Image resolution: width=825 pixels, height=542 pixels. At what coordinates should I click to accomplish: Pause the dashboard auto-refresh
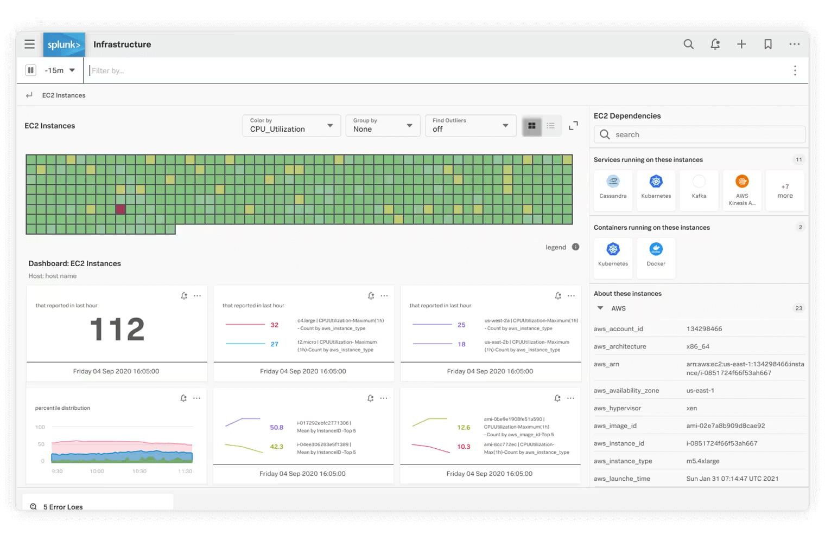30,70
